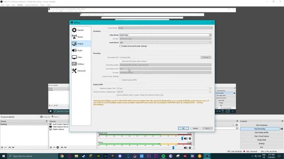Confirm settings with the OK button
The width and height of the screenshot is (284, 159).
[x=183, y=129]
